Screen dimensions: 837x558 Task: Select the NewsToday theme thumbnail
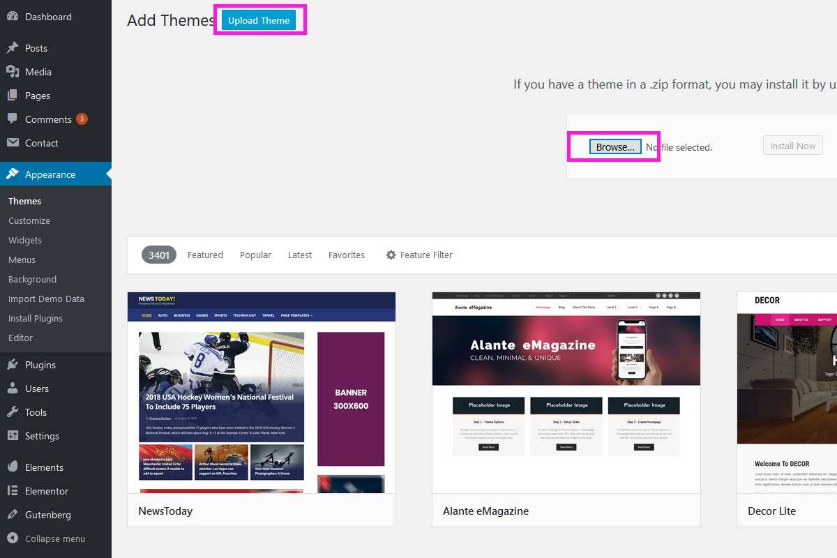coord(262,393)
